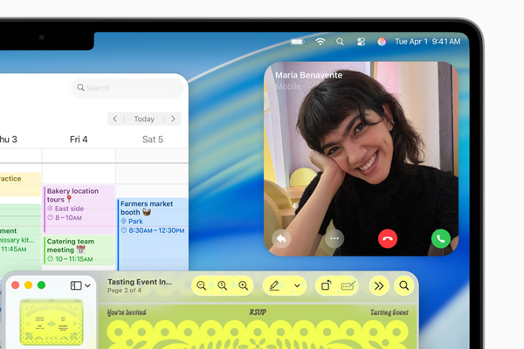Click the Park location in Farmers market
Screen dimensions: 524x349
pos(135,221)
